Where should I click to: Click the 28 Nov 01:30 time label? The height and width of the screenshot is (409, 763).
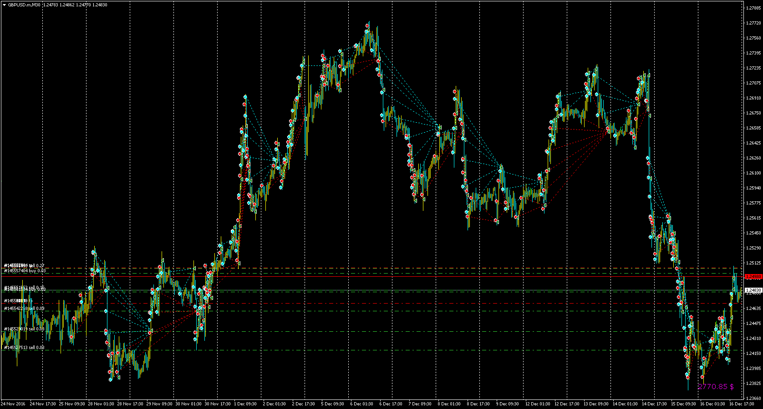coord(101,404)
